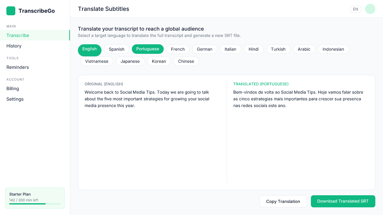Screen dimensions: 383x215
Task: Deselect the Portuguese language pill
Action: tap(147, 49)
